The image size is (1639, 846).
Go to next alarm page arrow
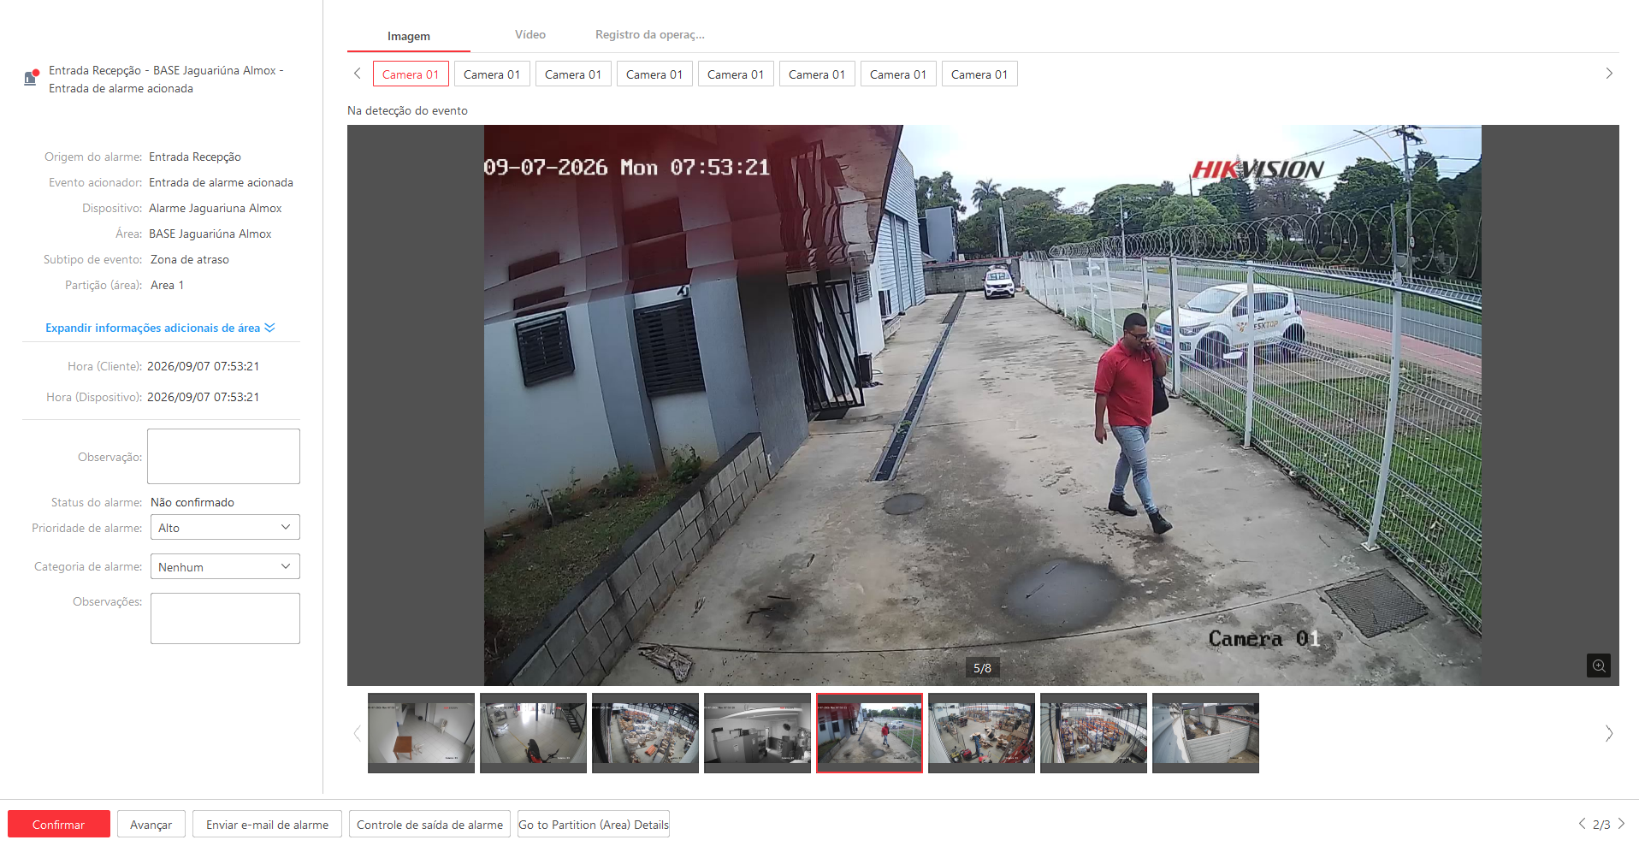click(x=1621, y=824)
